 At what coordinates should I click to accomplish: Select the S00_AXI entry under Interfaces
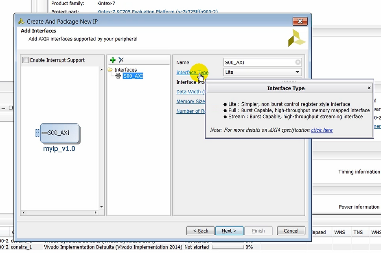coord(133,76)
